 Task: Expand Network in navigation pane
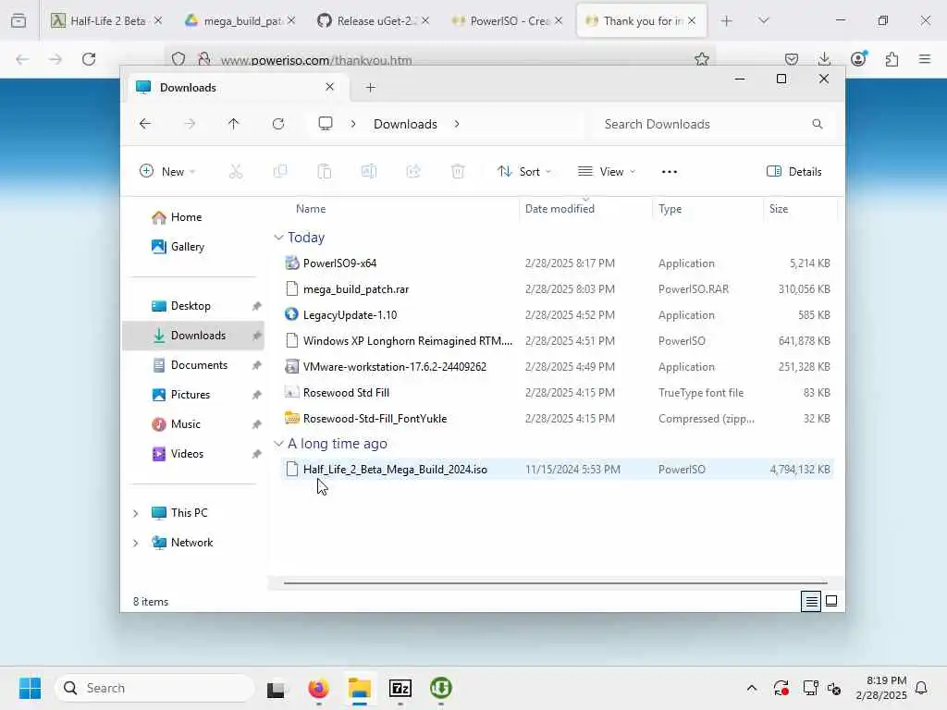[136, 543]
